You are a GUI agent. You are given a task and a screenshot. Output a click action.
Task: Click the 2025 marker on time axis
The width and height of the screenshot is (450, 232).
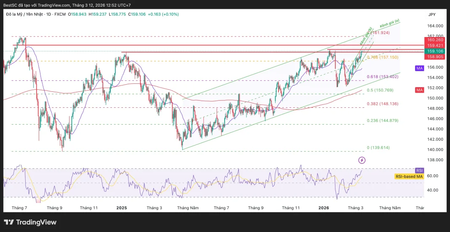(x=121, y=208)
